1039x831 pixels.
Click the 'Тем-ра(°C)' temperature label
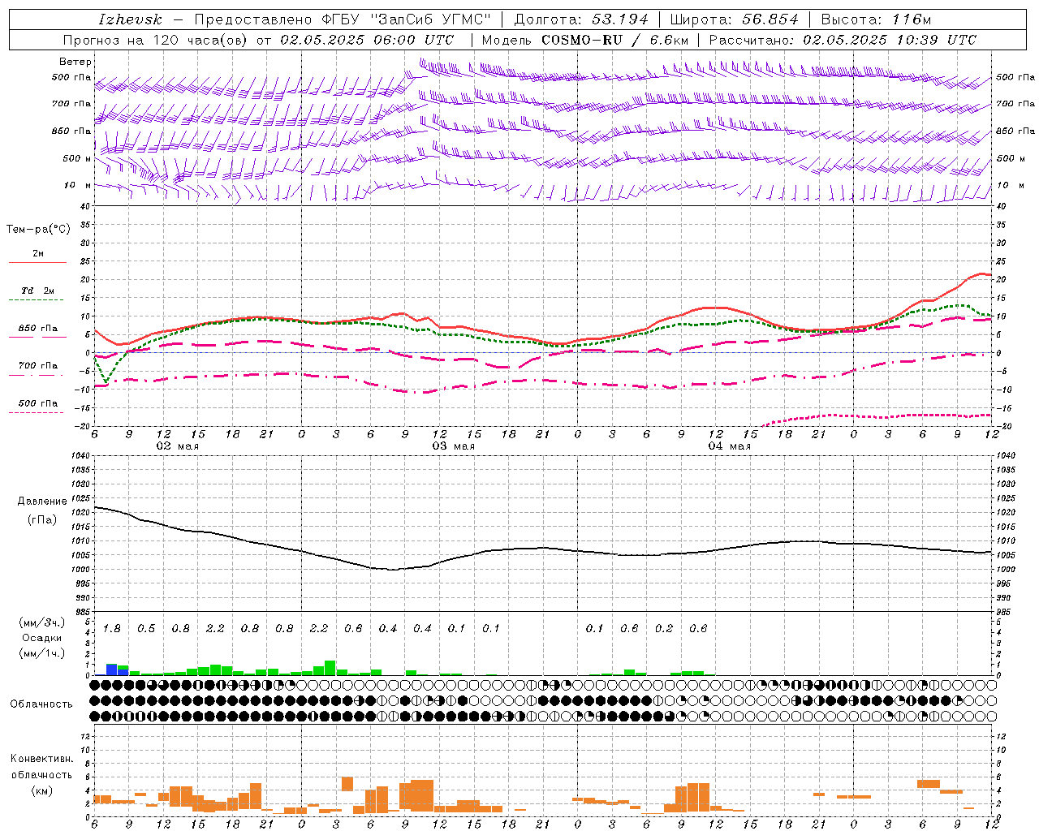(x=38, y=229)
